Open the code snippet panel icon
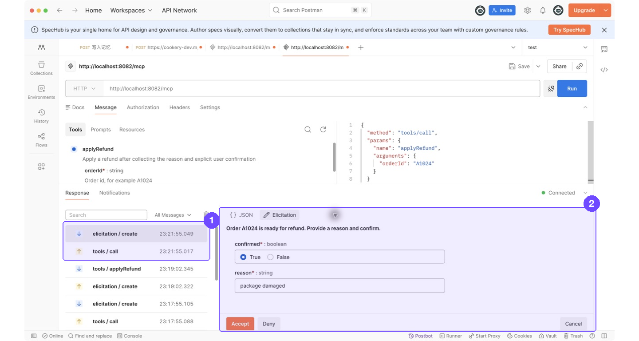Screen dimensions: 639x341 (604, 70)
